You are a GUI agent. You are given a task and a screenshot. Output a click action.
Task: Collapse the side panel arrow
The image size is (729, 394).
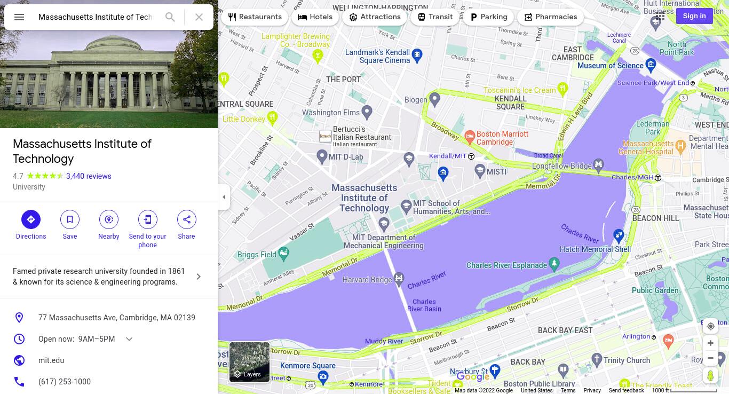click(x=224, y=197)
